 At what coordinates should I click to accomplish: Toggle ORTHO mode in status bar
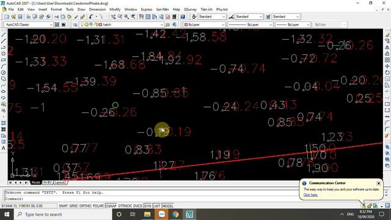[x=85, y=206]
